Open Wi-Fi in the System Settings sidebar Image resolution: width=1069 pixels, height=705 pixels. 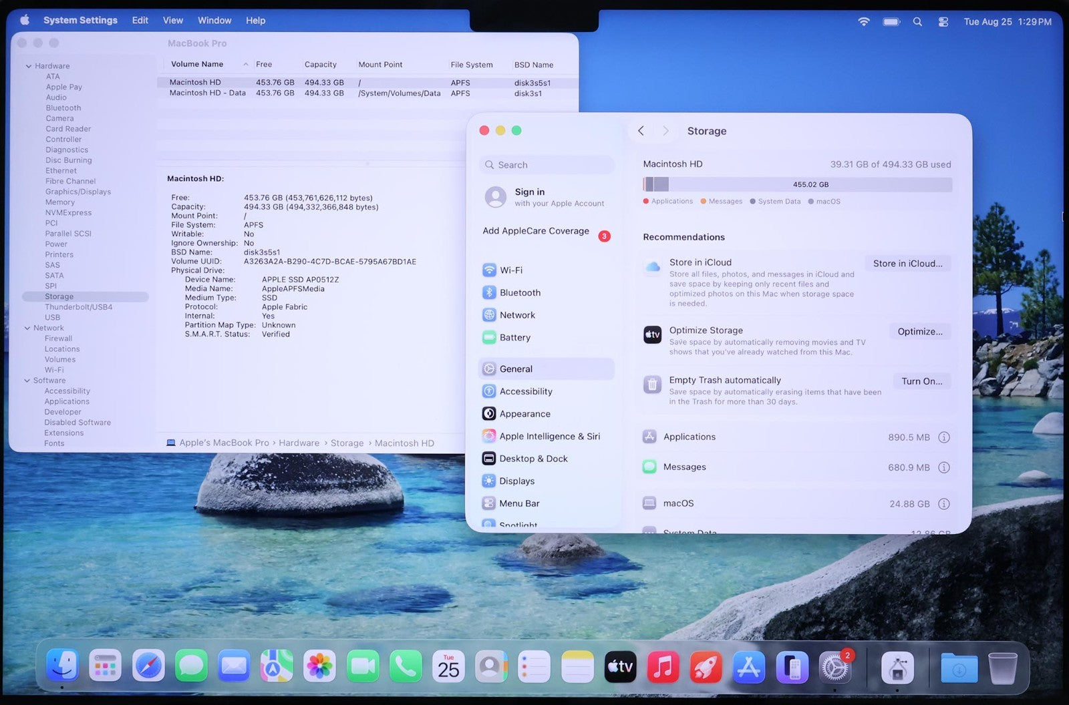pos(546,270)
